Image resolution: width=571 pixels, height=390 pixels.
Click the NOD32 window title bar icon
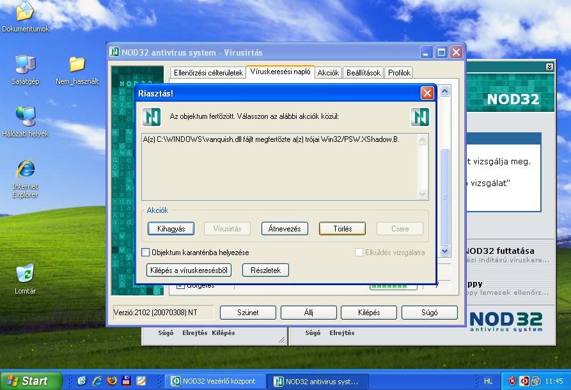click(x=114, y=52)
